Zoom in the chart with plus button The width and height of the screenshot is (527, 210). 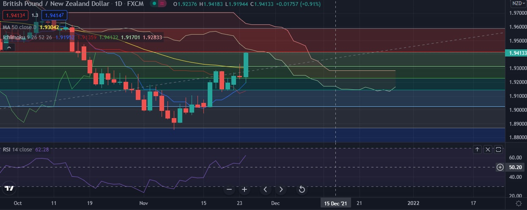(x=244, y=189)
